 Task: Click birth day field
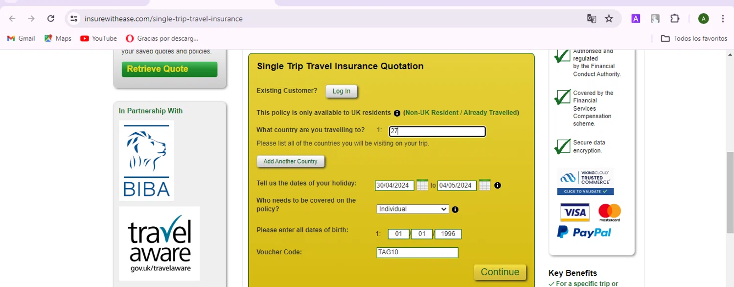pos(399,234)
